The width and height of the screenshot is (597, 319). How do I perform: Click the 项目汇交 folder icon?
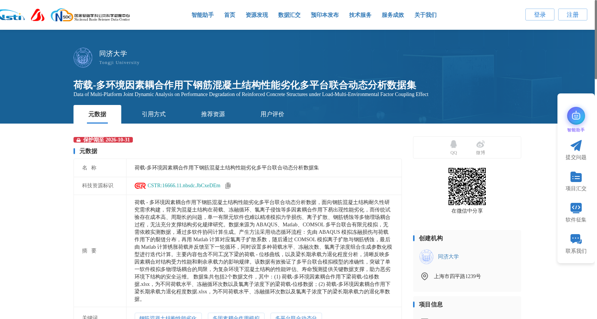pyautogui.click(x=576, y=177)
